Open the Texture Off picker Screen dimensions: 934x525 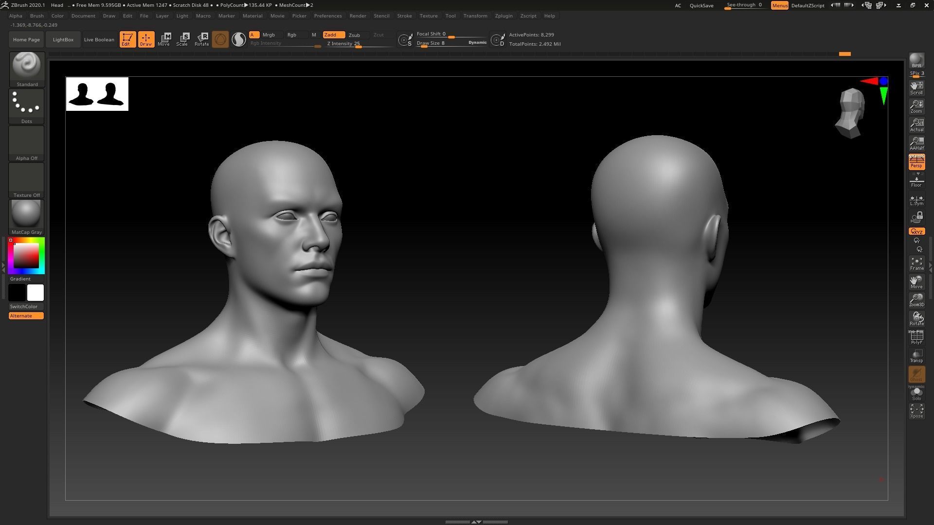pyautogui.click(x=27, y=180)
